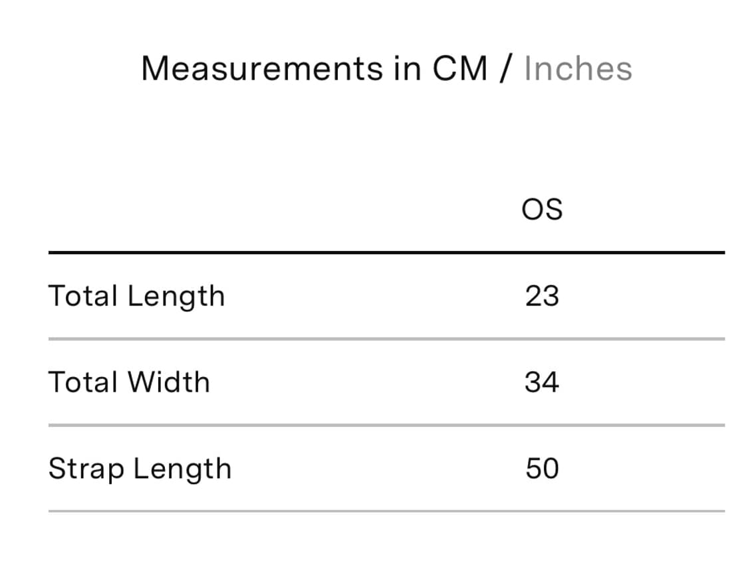Click the bold black header divider line
This screenshot has width=748, height=571.
click(386, 252)
